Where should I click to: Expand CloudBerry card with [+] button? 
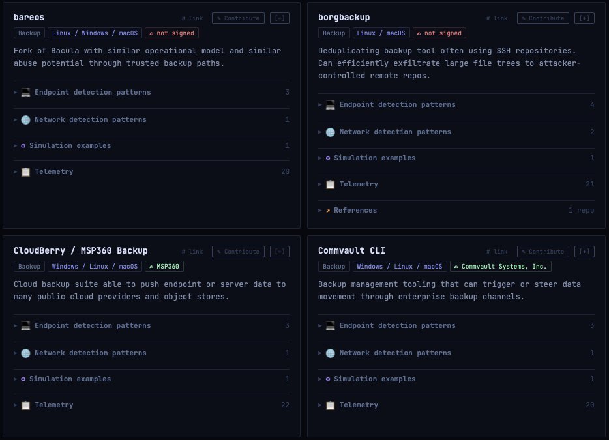[x=280, y=252]
